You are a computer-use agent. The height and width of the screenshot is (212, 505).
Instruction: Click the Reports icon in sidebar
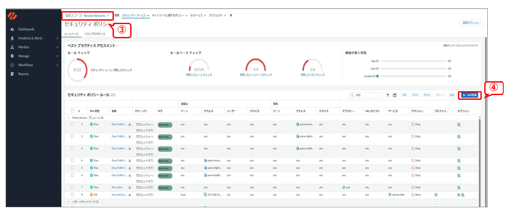13,74
